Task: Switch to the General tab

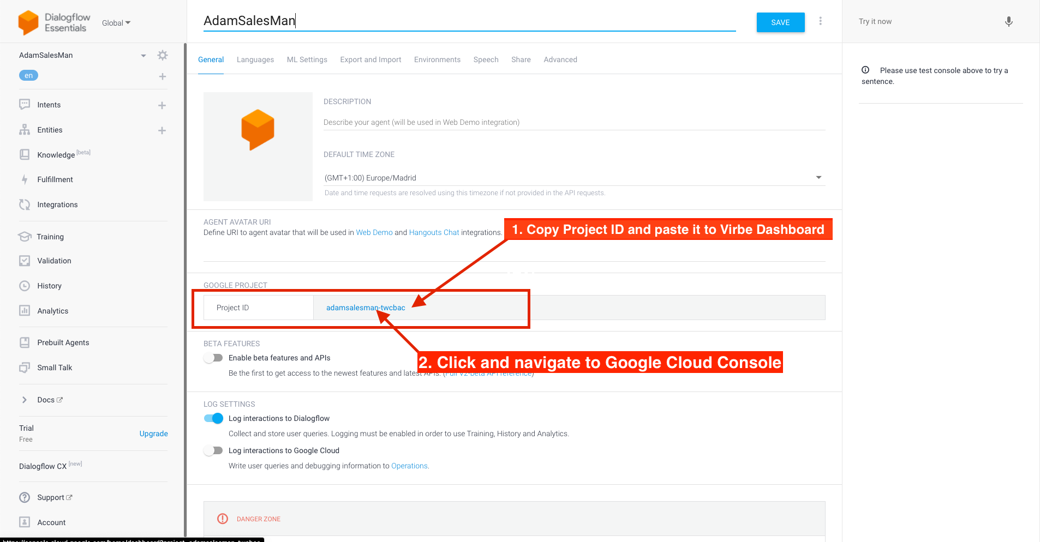Action: pyautogui.click(x=211, y=59)
